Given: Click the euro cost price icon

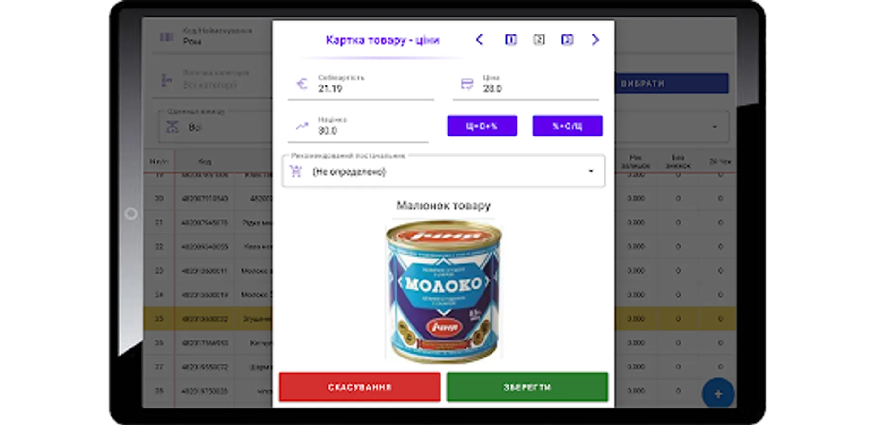Looking at the screenshot, I should tap(302, 84).
